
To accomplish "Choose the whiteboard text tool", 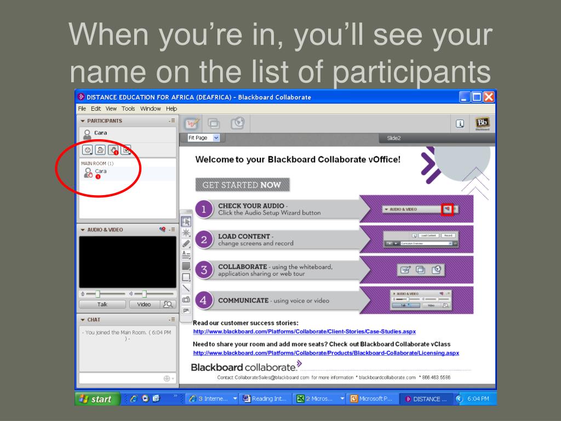I will [x=186, y=255].
